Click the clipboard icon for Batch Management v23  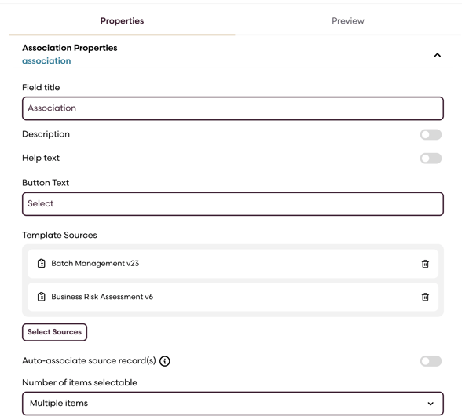[41, 264]
